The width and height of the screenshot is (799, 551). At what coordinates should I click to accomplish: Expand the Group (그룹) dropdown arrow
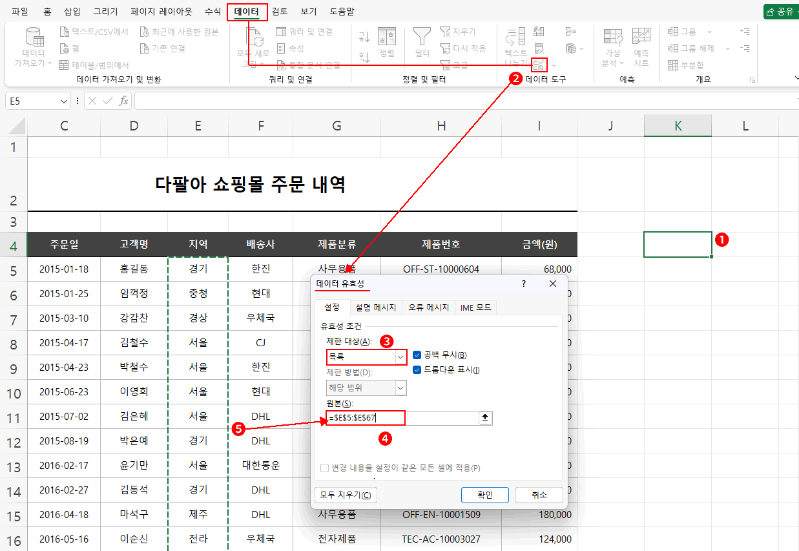click(709, 32)
